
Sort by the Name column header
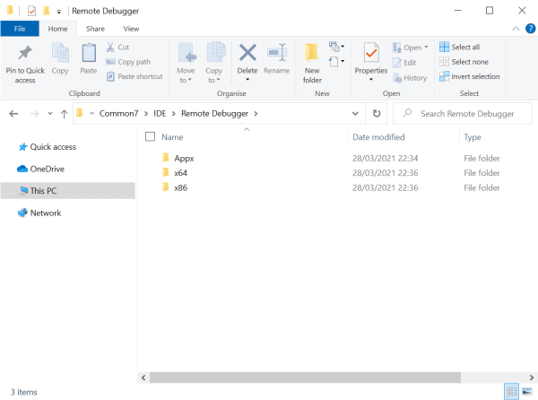[172, 137]
